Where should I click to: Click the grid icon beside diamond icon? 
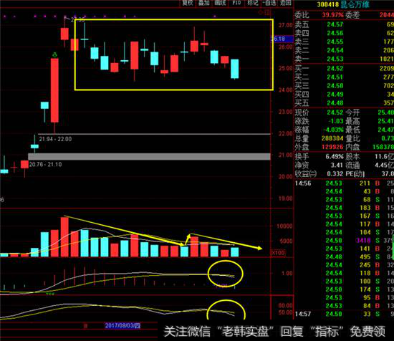[x=268, y=12]
